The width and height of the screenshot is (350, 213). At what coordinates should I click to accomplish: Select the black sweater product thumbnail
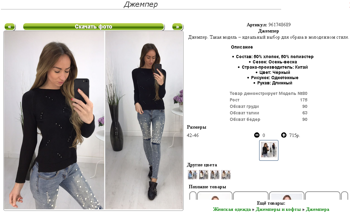[x=269, y=150]
